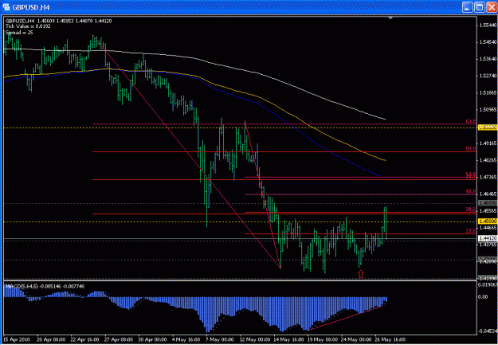Image resolution: width=498 pixels, height=345 pixels.
Task: Click the 14 May 16:00 time label
Action: pos(288,338)
